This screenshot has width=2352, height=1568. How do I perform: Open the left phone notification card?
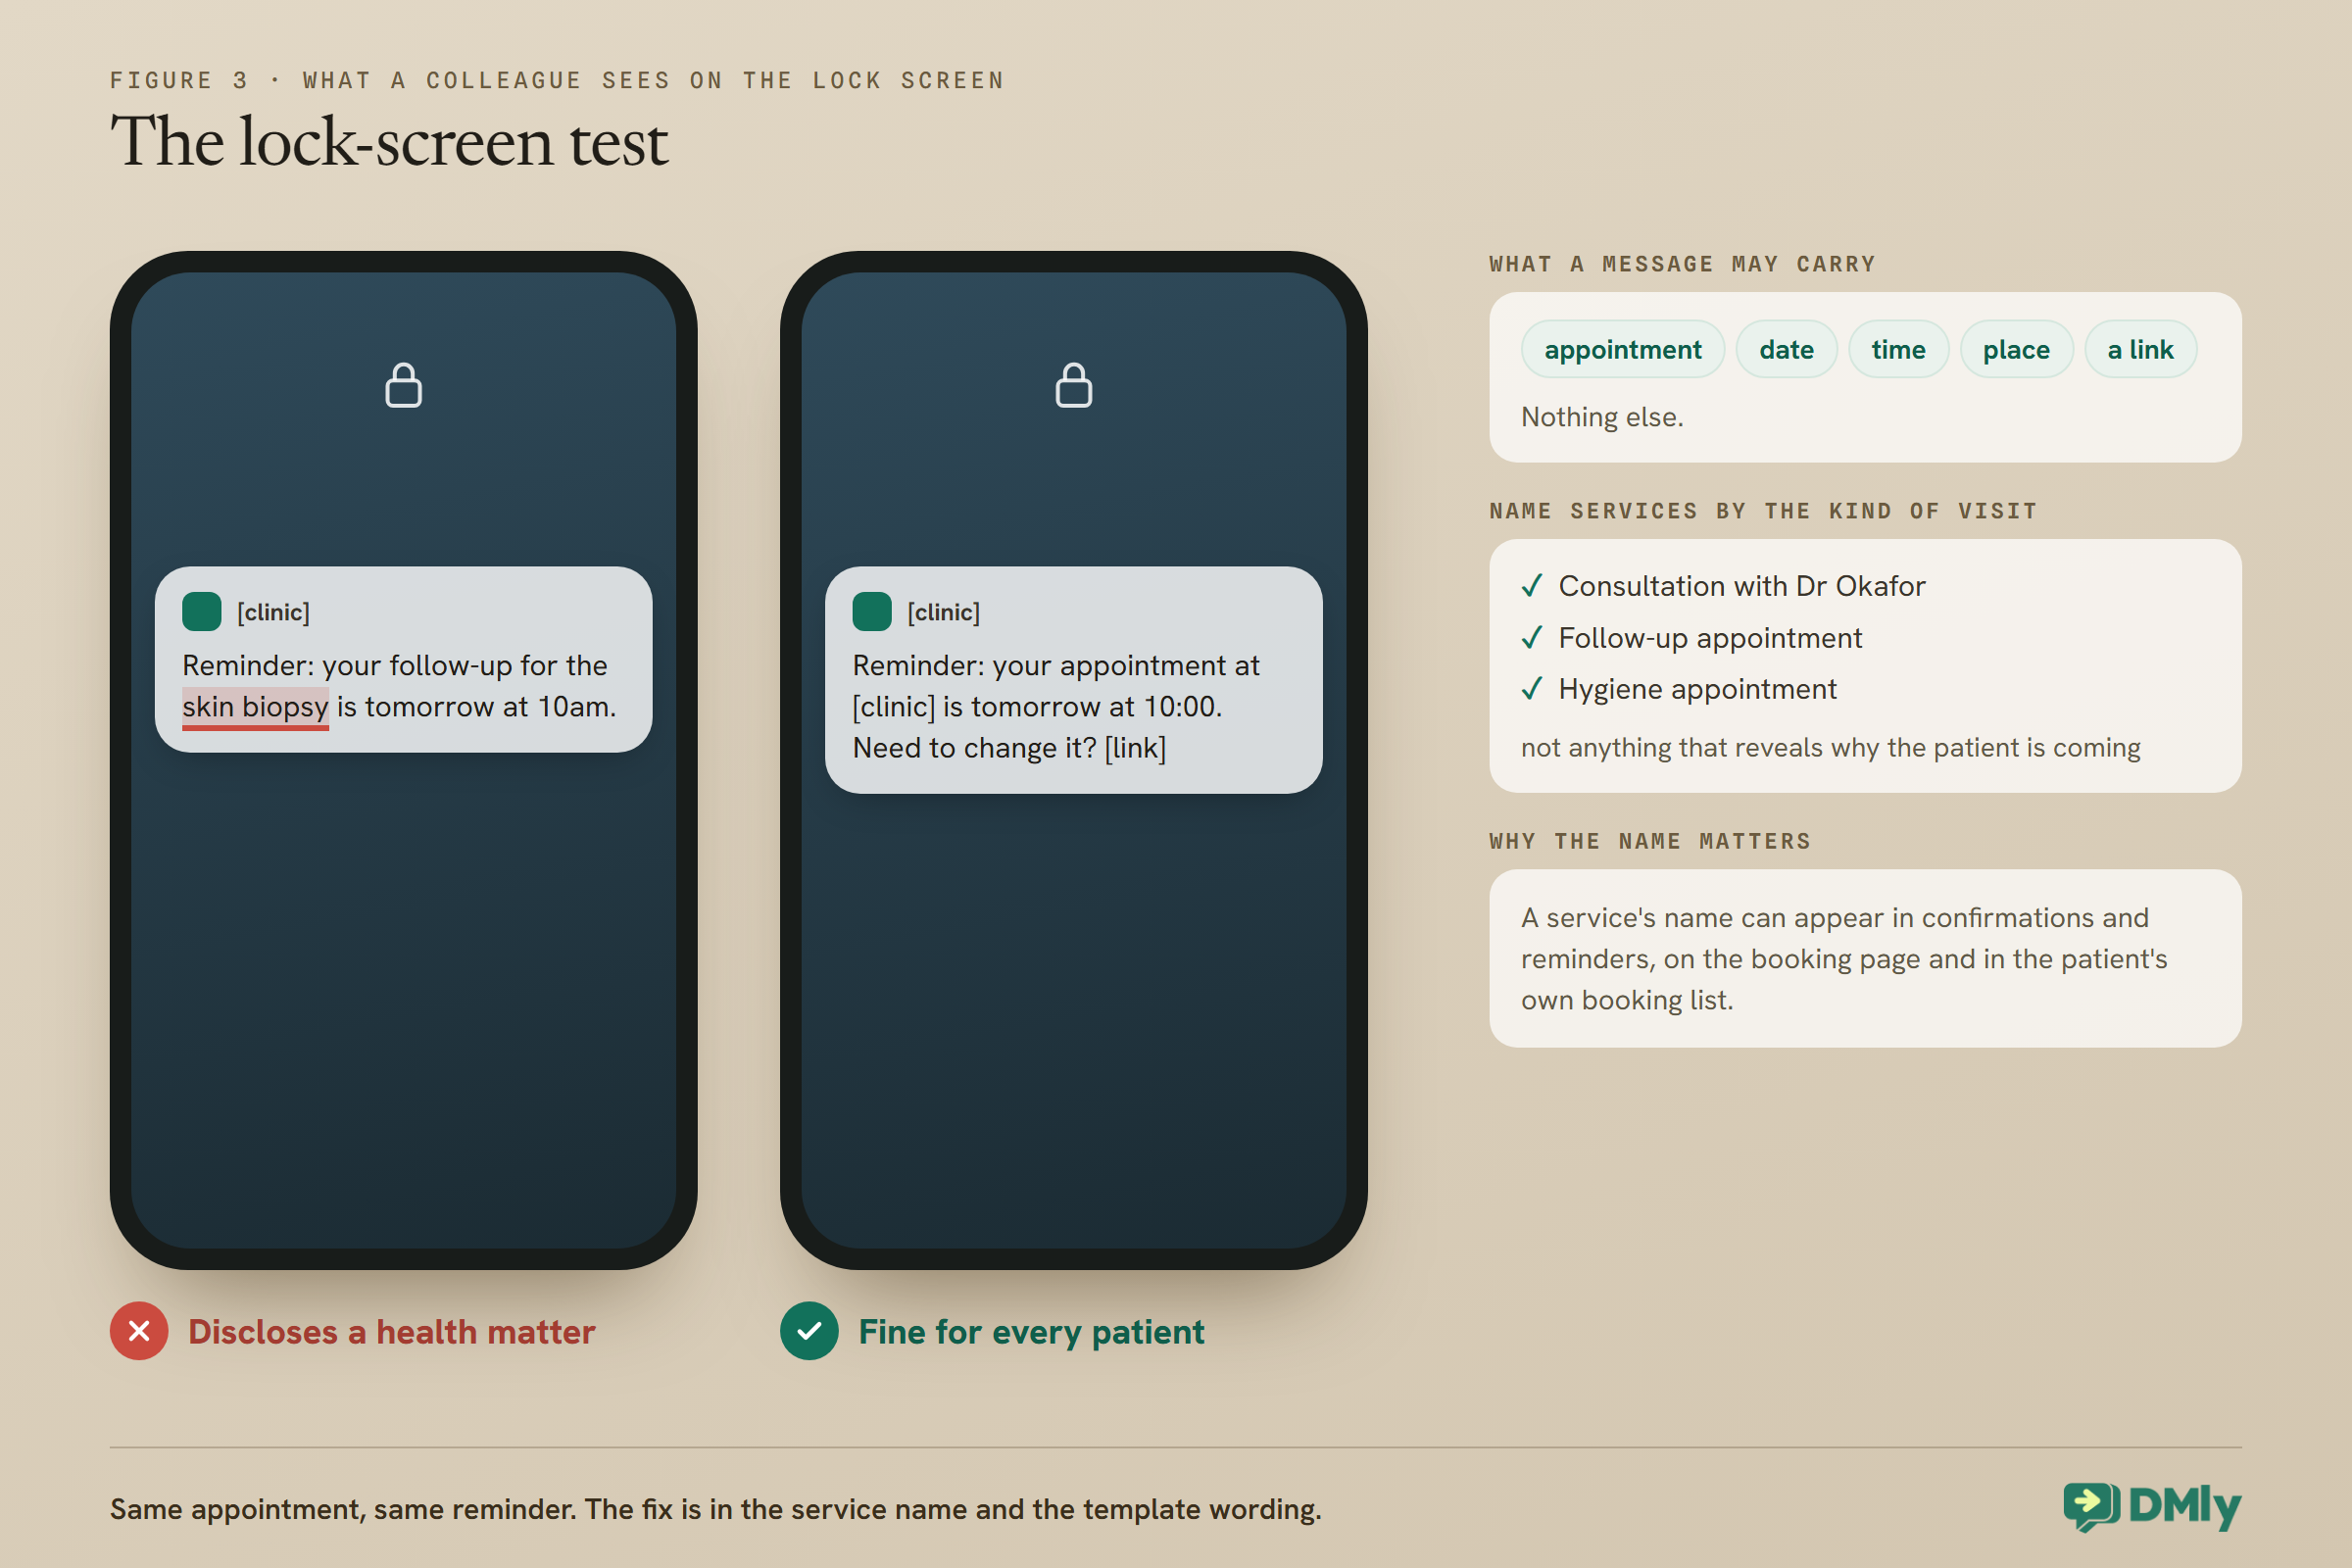[x=403, y=659]
